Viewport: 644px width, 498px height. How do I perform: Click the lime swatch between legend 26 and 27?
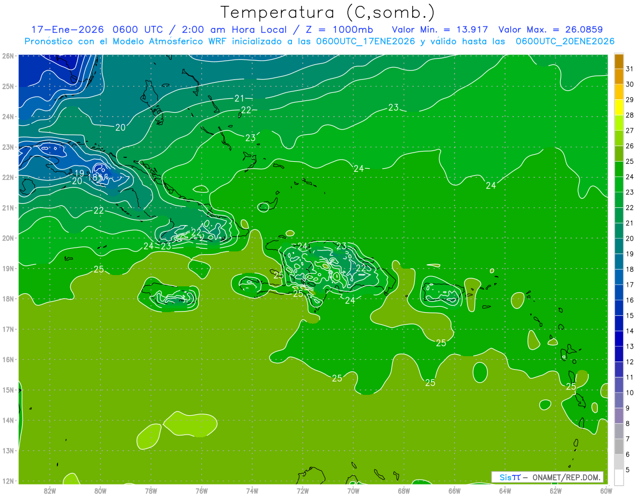coord(619,139)
